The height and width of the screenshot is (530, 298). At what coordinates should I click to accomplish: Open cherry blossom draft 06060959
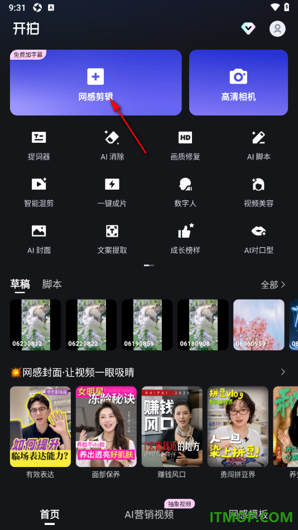click(259, 325)
